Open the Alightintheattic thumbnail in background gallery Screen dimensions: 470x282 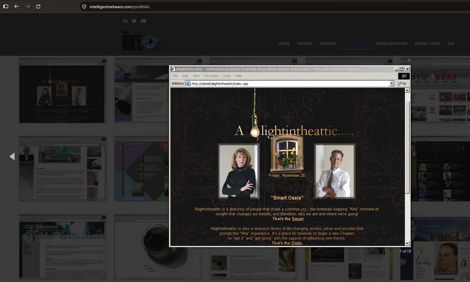63,90
